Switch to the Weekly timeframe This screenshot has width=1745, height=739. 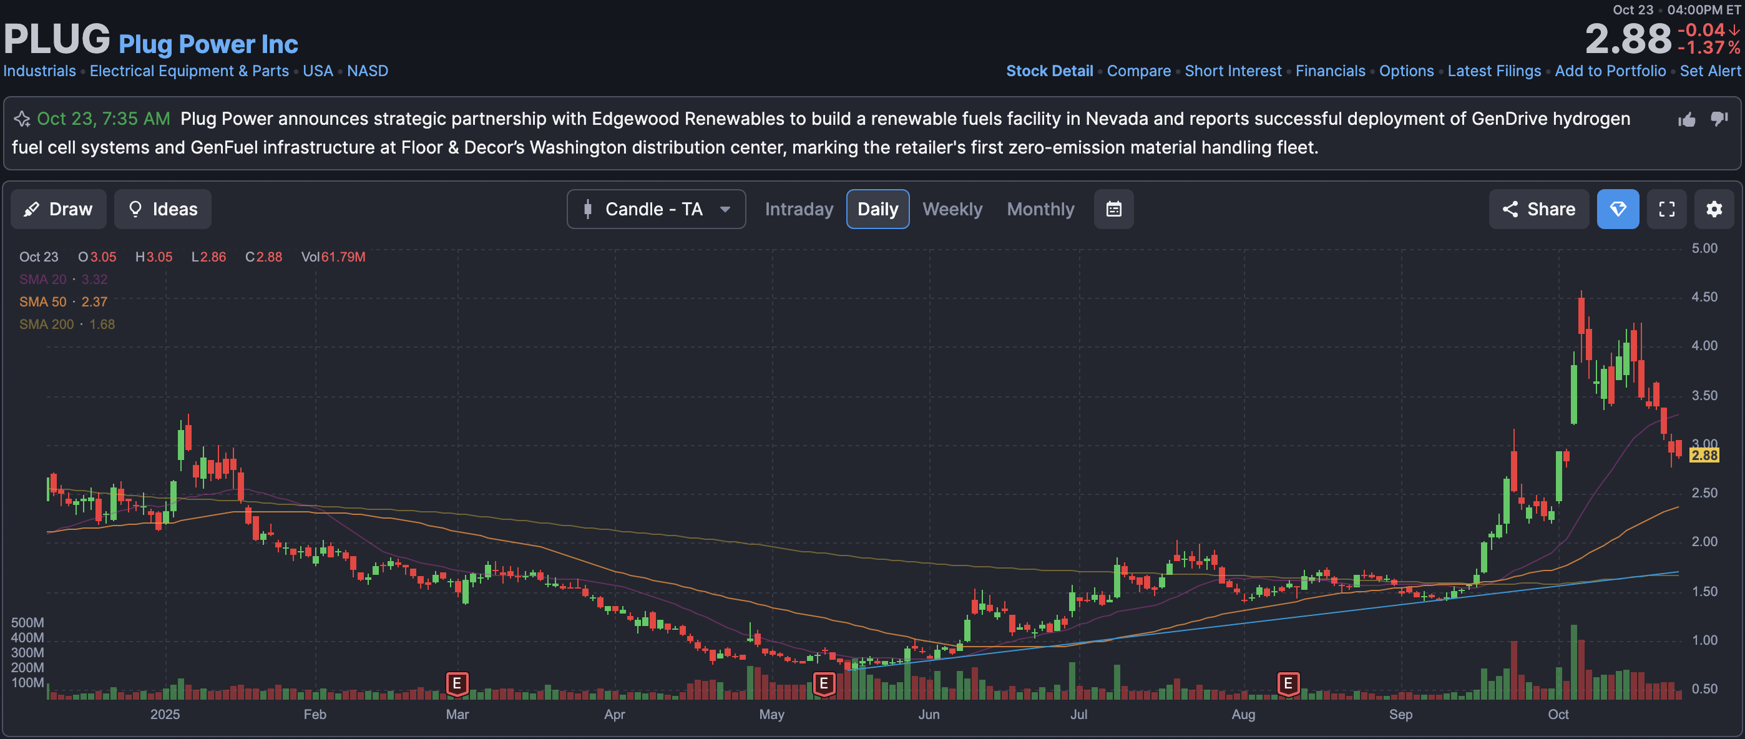coord(952,209)
